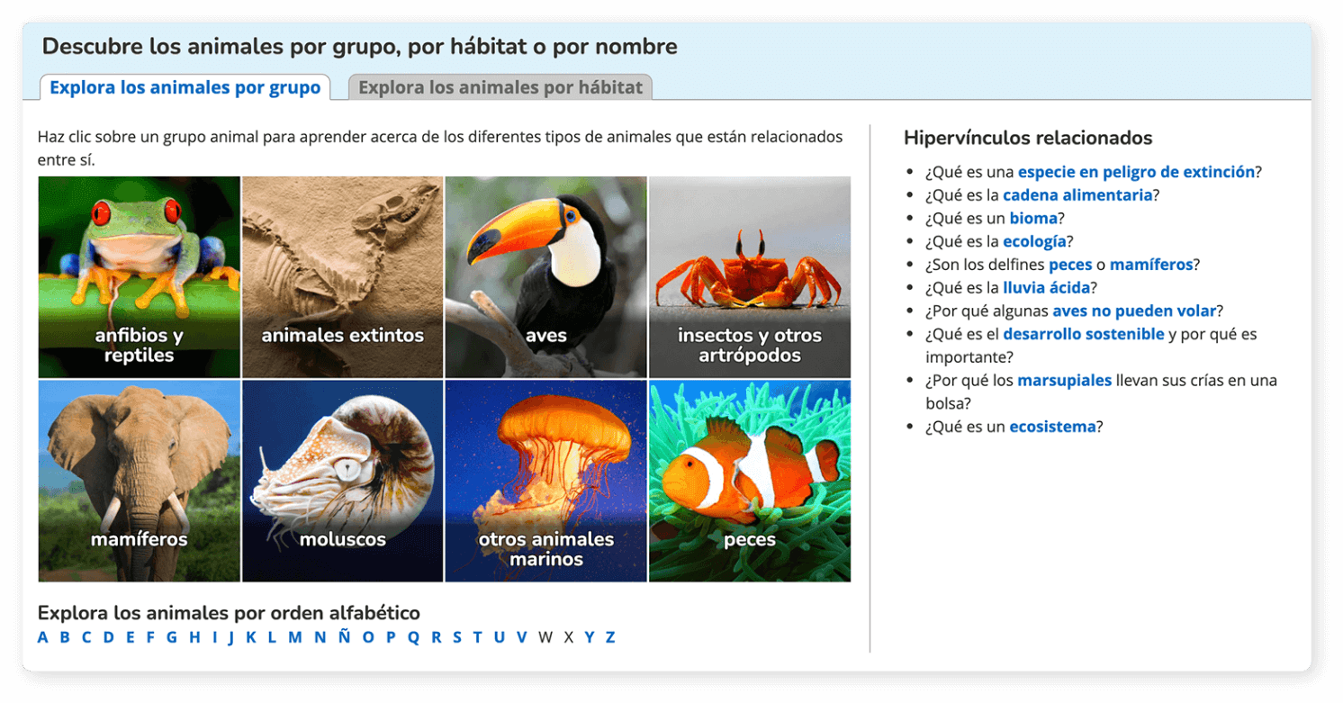Browse animals starting with letter J
Image resolution: width=1343 pixels, height=703 pixels.
point(231,637)
